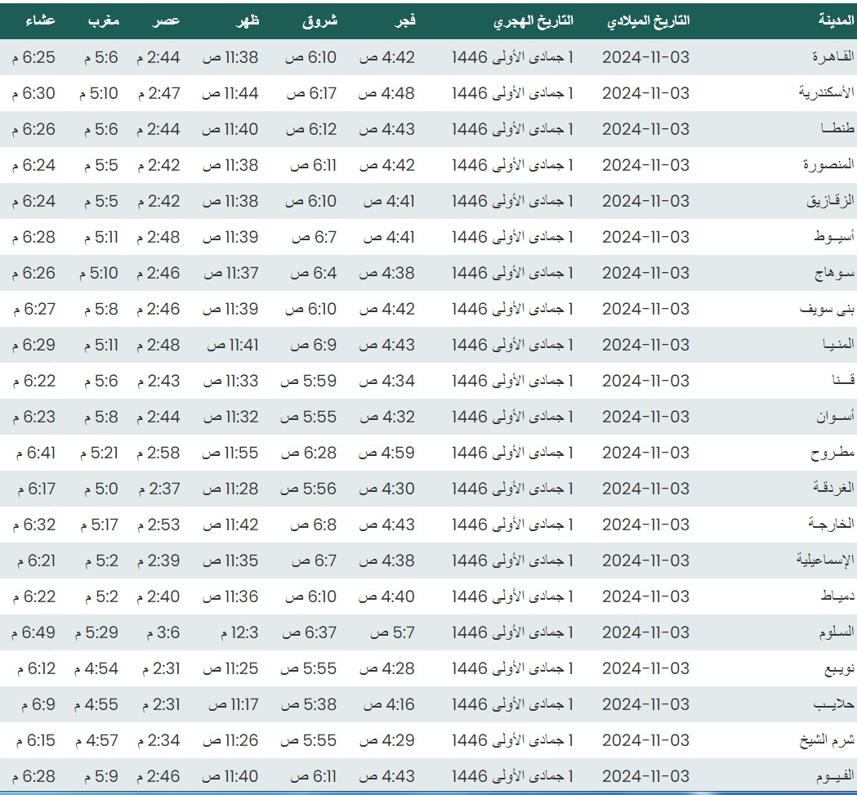Click the الفيوم Gregorian date cell
Screen dimensions: 857x795
pos(645,776)
